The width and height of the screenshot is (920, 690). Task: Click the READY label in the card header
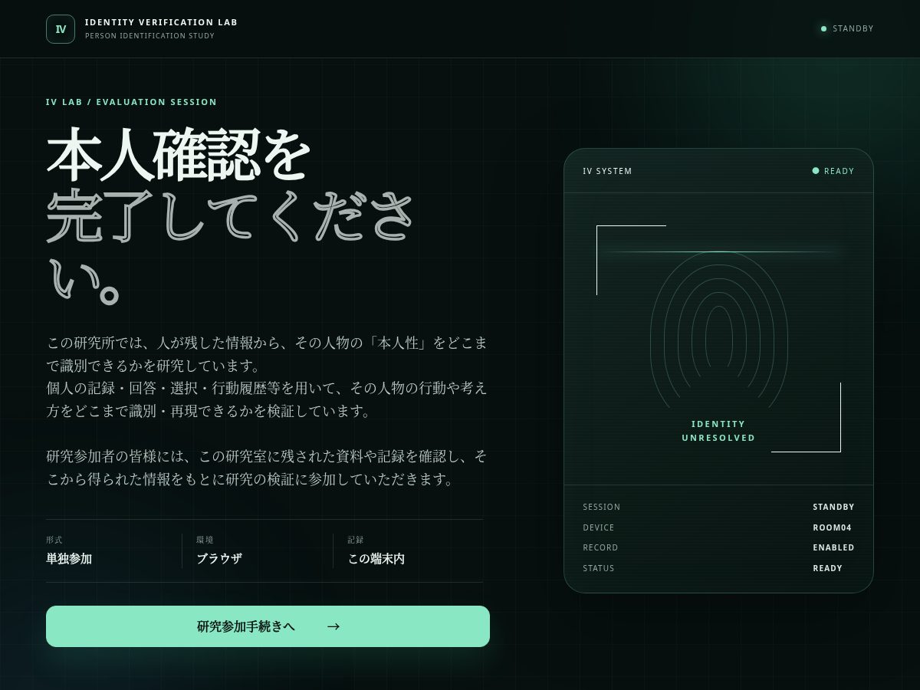(839, 171)
